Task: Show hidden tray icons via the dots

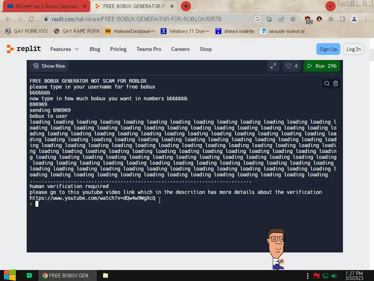Action: pyautogui.click(x=308, y=276)
